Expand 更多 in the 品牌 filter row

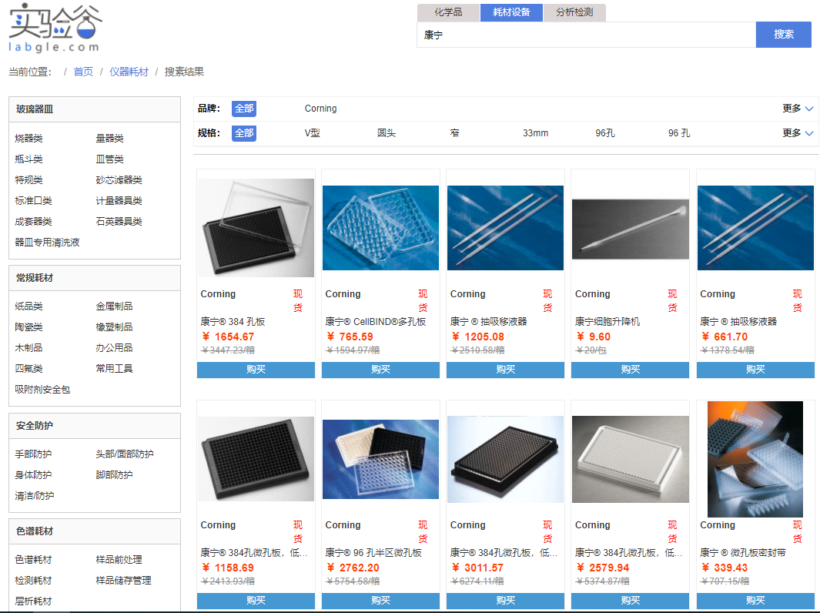(798, 109)
